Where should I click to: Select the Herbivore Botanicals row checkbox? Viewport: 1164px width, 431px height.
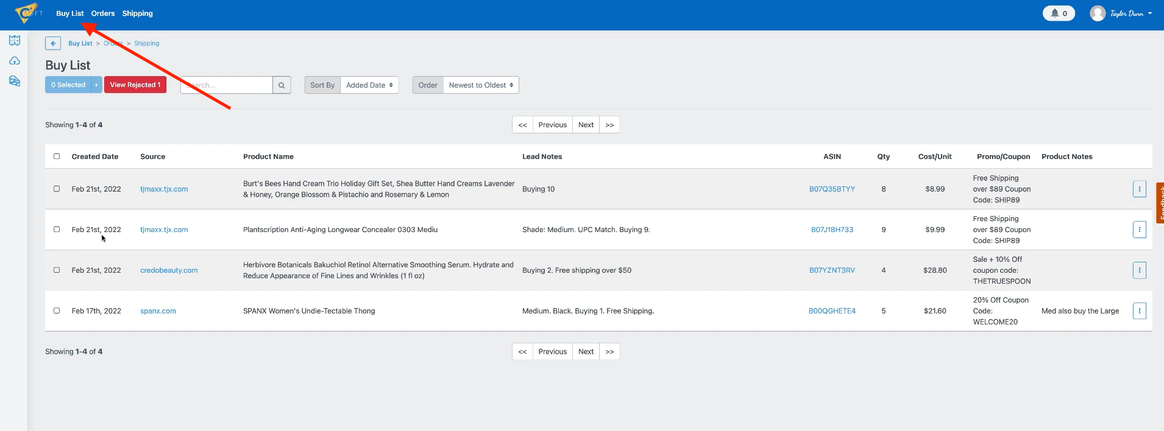(x=57, y=270)
